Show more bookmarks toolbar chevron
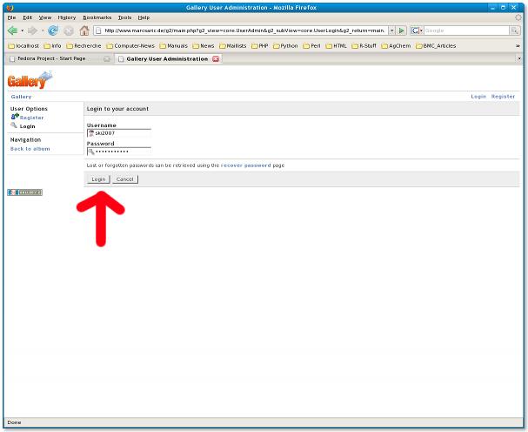The image size is (528, 432). [x=518, y=45]
